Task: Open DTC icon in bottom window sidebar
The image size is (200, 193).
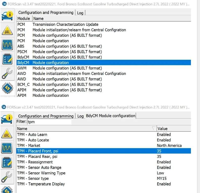Action: point(7,134)
